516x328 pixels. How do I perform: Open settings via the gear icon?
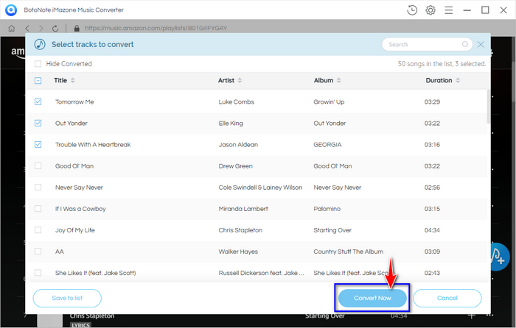pyautogui.click(x=430, y=10)
